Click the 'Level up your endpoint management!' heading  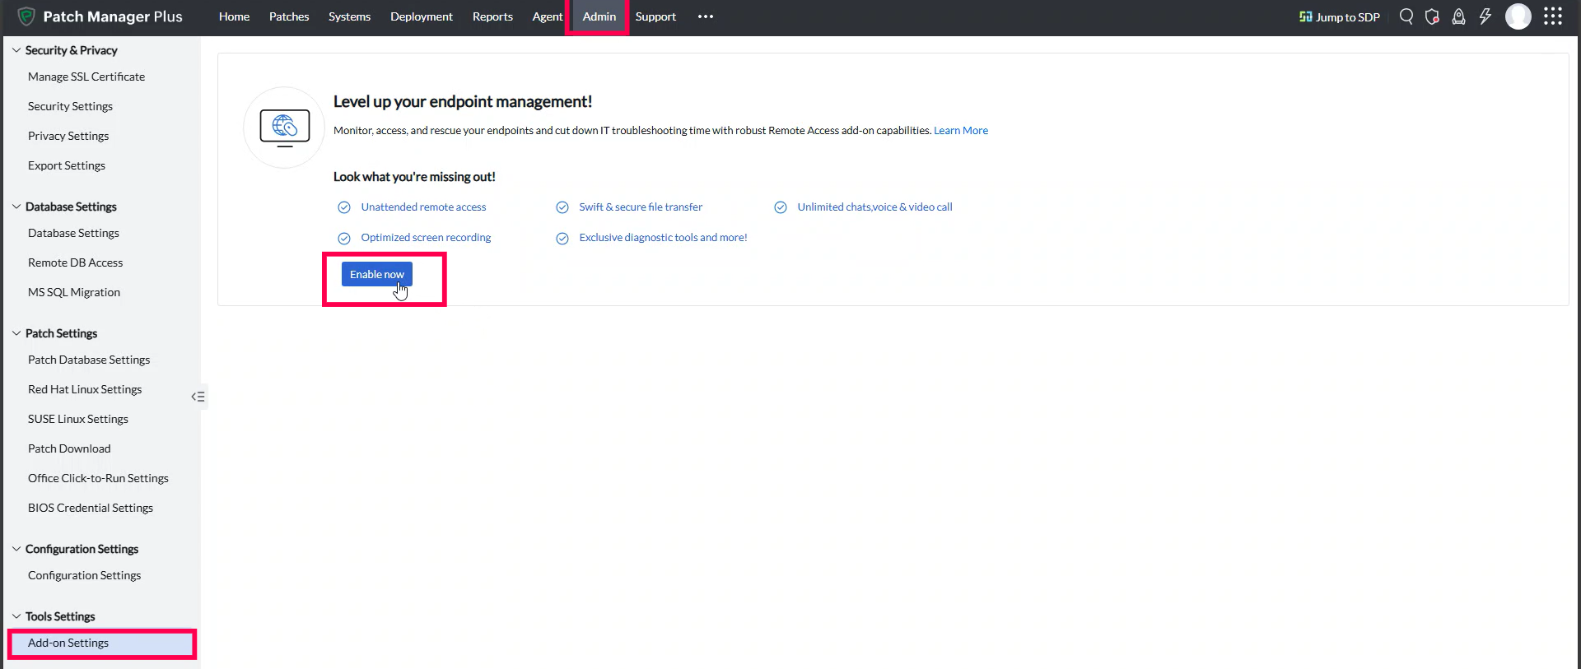tap(463, 102)
